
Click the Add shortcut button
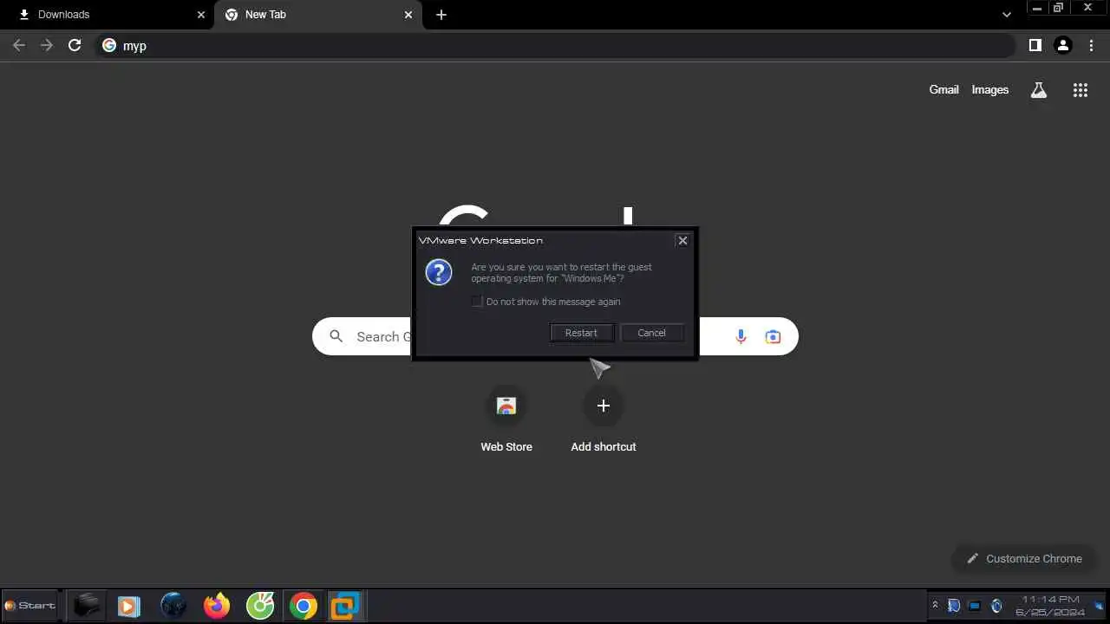click(604, 420)
